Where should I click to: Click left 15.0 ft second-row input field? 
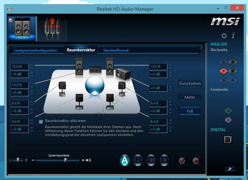click(x=20, y=85)
